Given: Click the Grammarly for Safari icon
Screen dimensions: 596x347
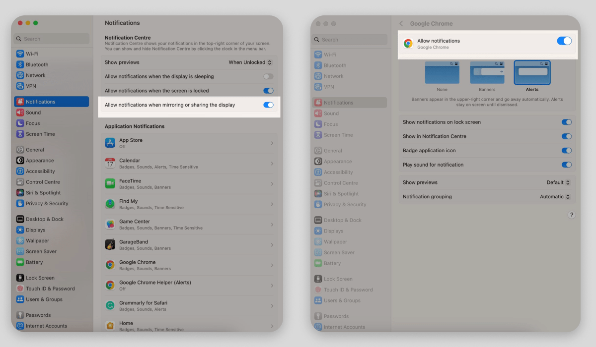Looking at the screenshot, I should pyautogui.click(x=110, y=306).
